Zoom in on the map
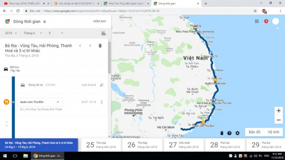Image resolution: width=285 pixels, height=160 pixels. (x=279, y=111)
